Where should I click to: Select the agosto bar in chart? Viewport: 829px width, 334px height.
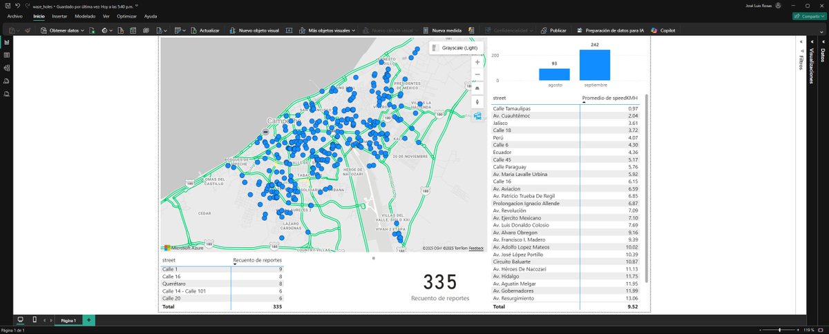(555, 75)
